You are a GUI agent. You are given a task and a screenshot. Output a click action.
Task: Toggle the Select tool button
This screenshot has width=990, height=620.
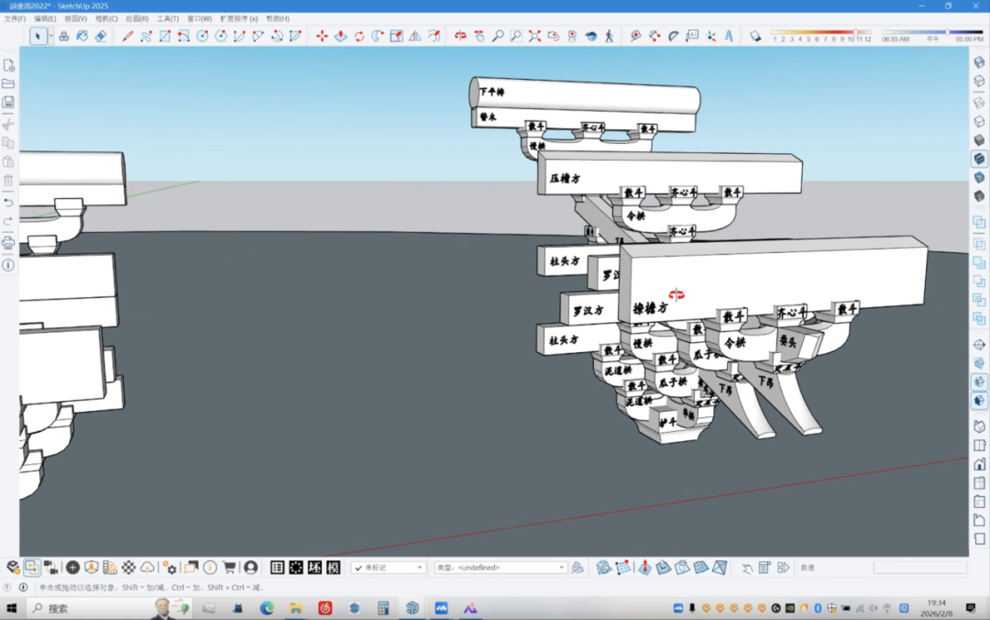38,36
